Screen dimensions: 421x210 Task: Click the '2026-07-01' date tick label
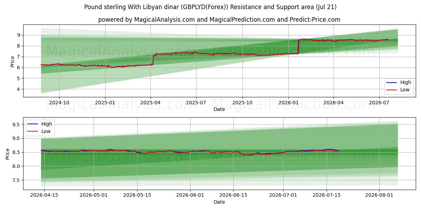tap(283, 196)
